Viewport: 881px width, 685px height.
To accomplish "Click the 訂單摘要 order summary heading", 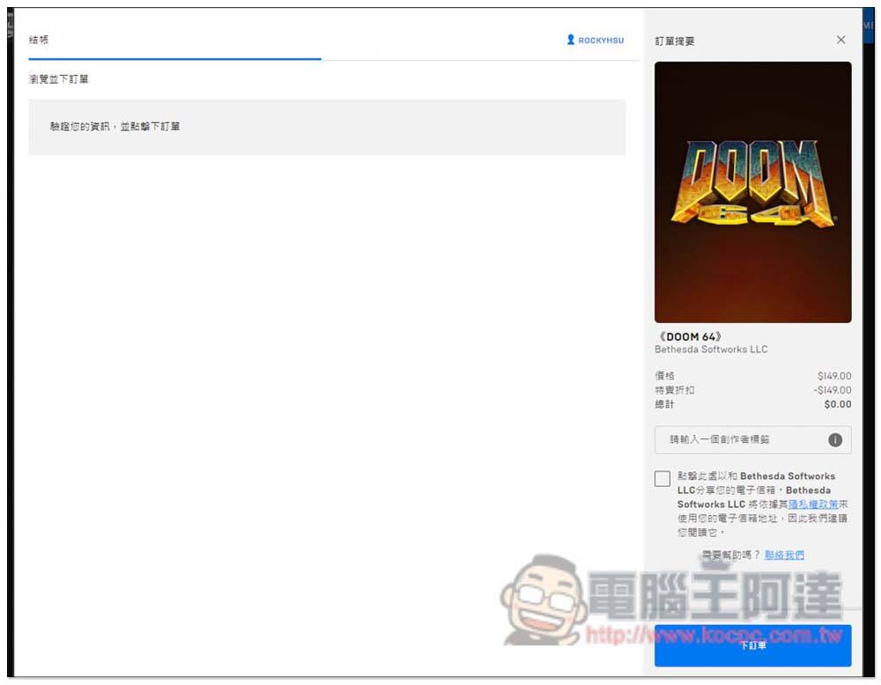I will [x=675, y=41].
